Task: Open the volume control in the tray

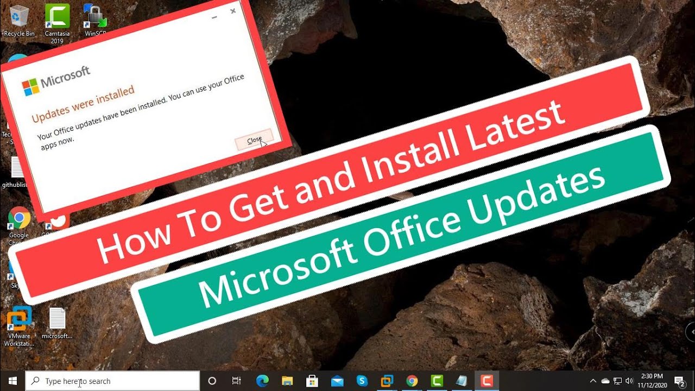Action: click(629, 381)
